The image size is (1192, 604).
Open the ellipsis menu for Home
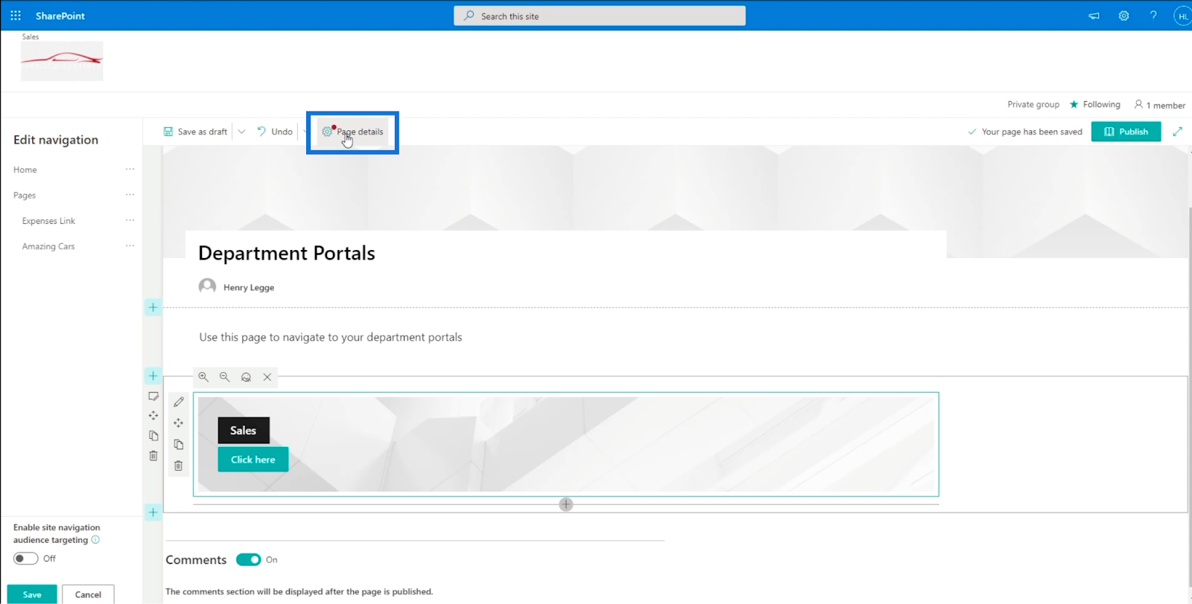pos(130,170)
